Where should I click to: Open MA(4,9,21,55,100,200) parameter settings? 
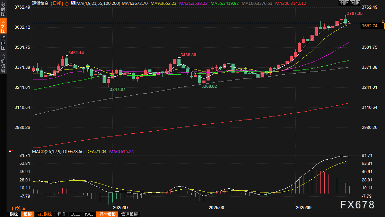point(98,3)
